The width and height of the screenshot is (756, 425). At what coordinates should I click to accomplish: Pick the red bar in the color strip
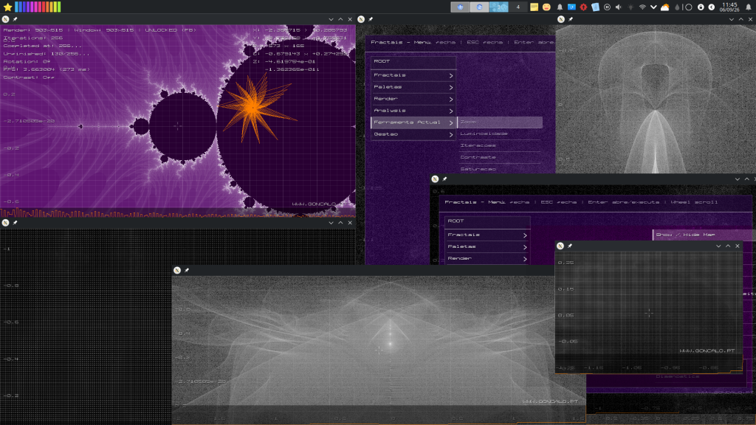(44, 7)
